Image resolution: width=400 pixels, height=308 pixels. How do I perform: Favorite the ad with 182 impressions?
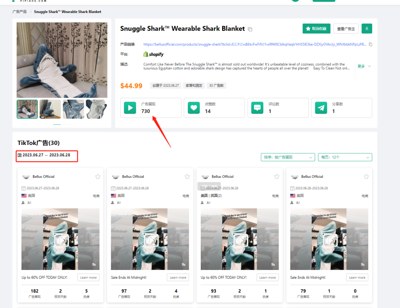coord(98,176)
